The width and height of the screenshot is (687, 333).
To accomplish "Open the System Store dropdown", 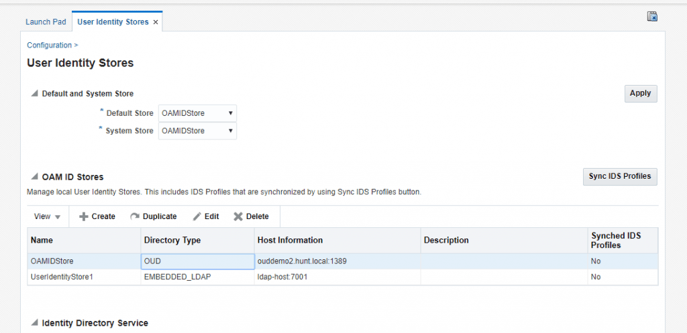I will click(197, 131).
